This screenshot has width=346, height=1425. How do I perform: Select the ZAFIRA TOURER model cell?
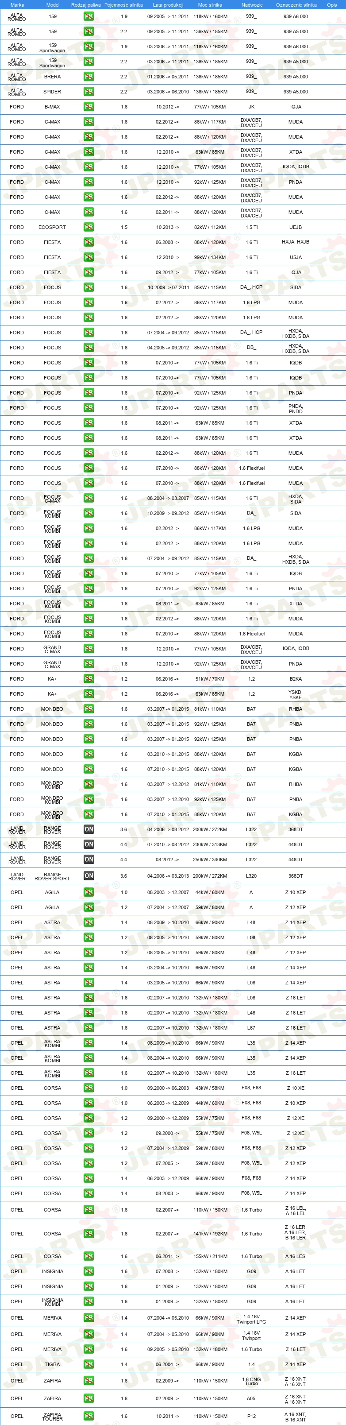[53, 1416]
